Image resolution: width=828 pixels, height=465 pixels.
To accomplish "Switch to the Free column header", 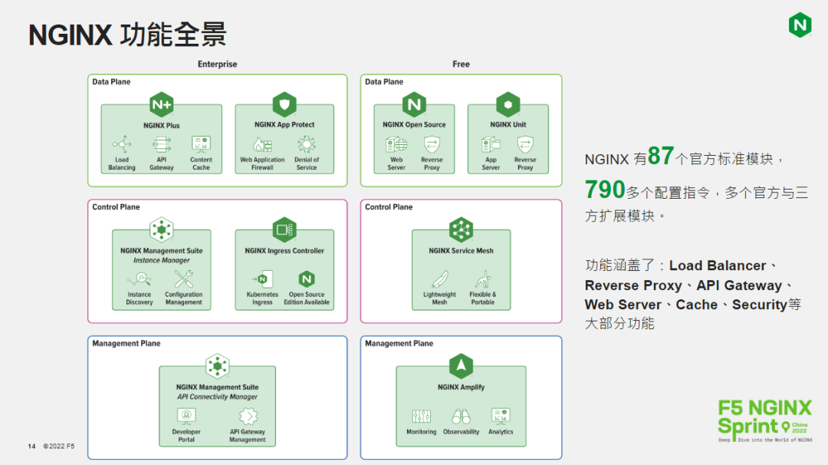I will click(461, 64).
